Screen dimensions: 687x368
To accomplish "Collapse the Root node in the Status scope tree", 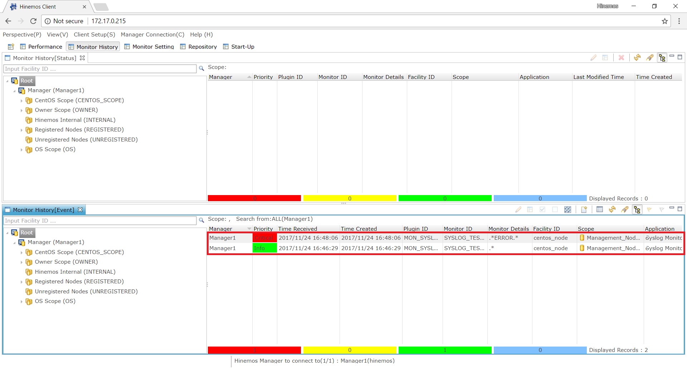I will pyautogui.click(x=7, y=81).
